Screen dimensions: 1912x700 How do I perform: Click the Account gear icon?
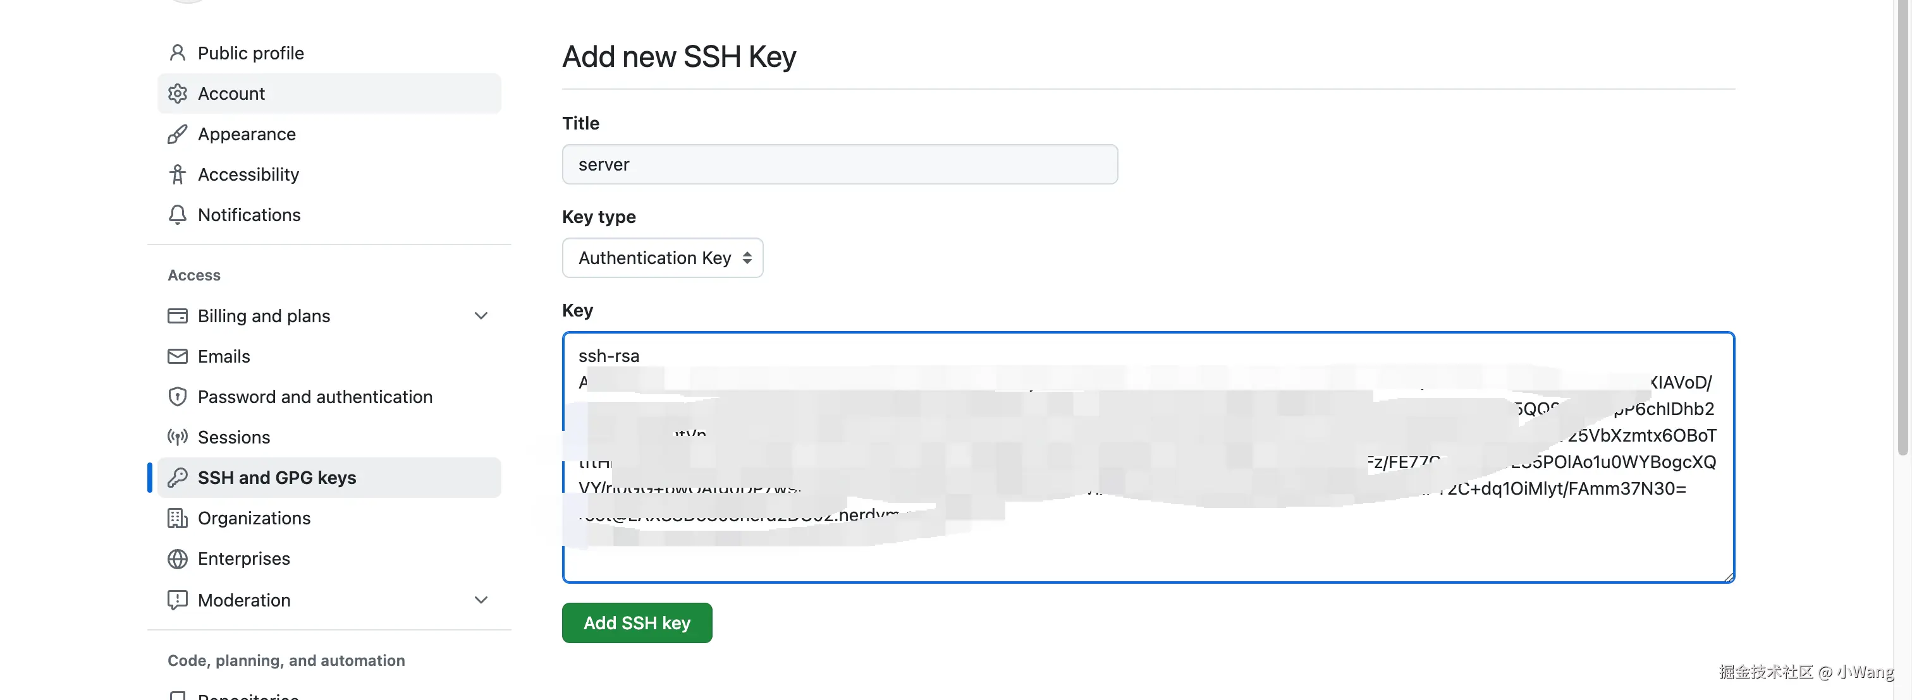(x=178, y=94)
